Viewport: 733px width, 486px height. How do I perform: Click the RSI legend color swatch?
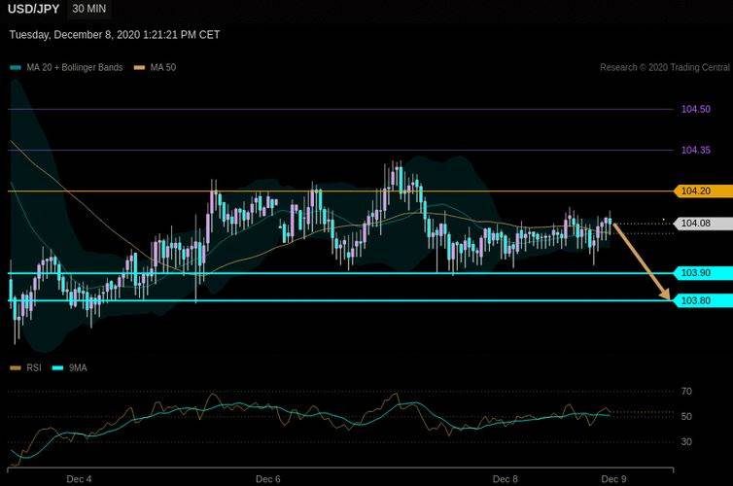pos(16,368)
